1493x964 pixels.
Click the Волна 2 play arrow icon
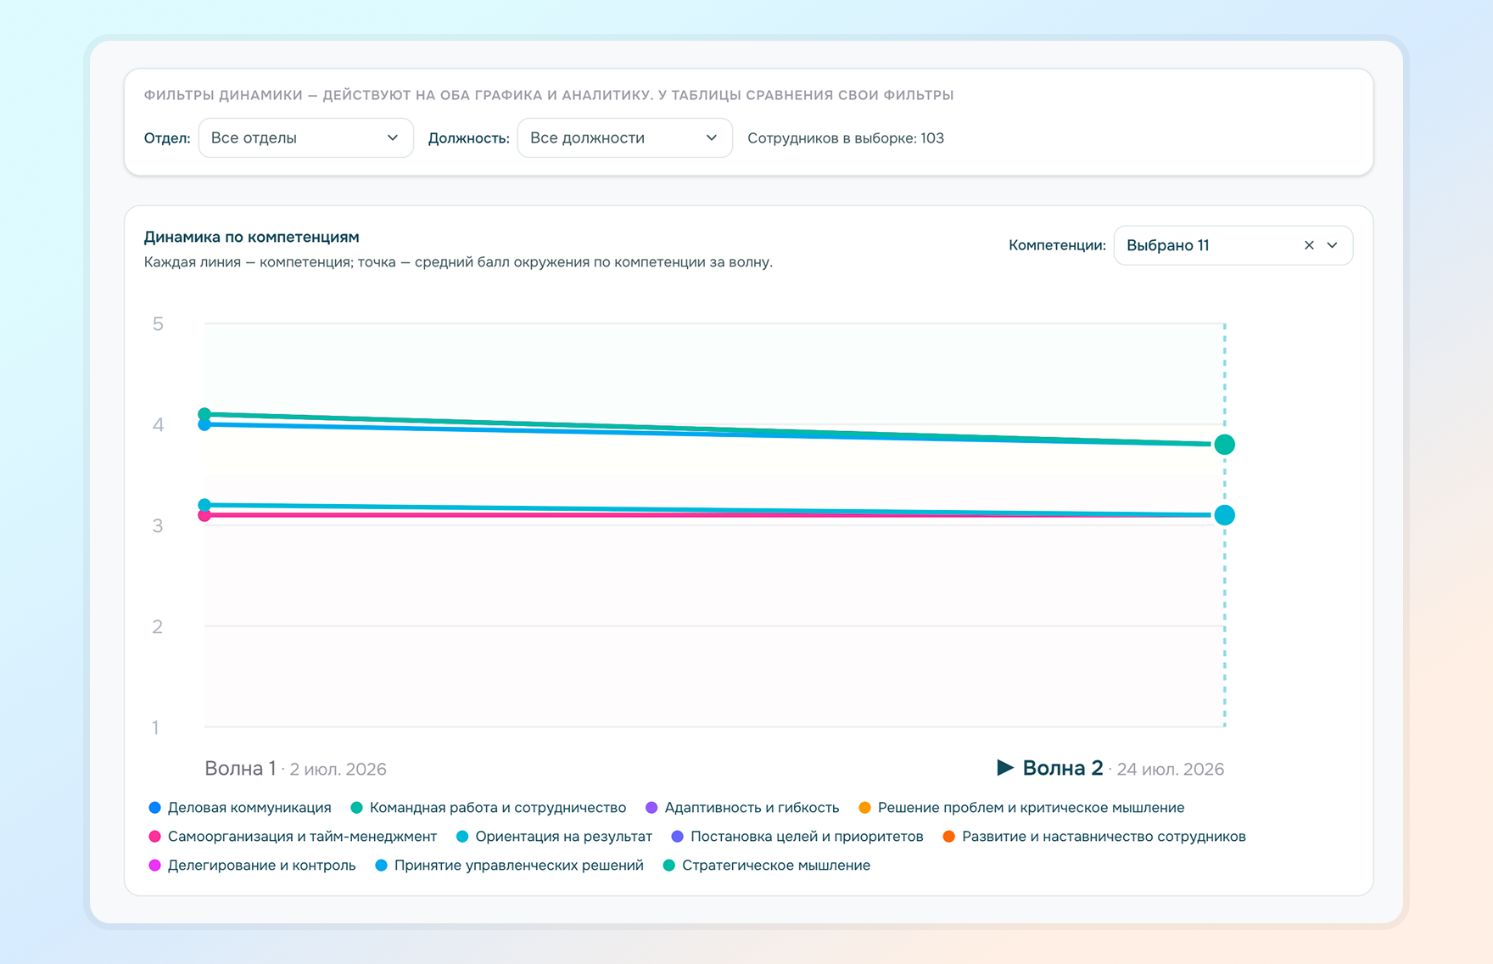[1005, 767]
